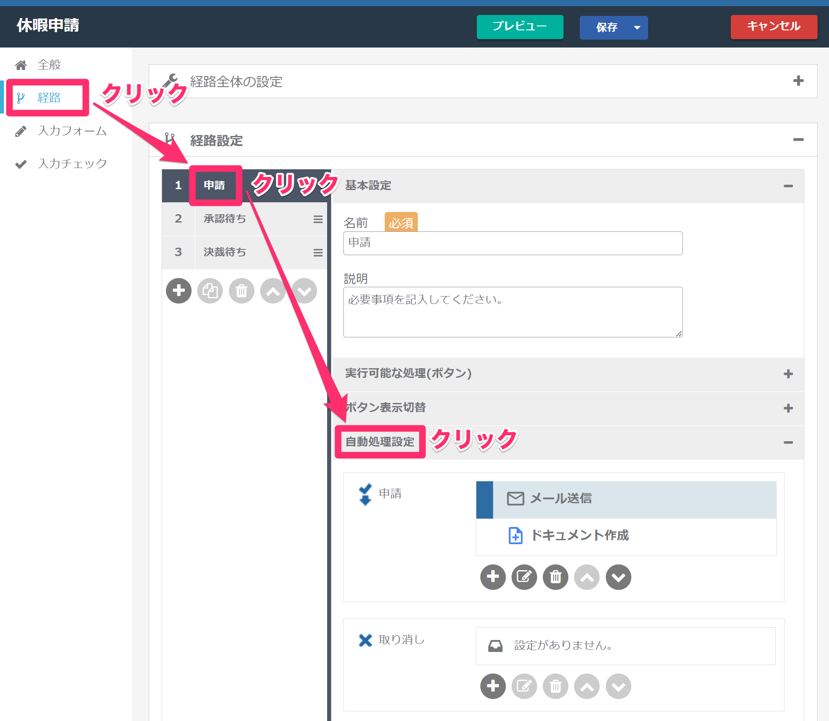Click the add route step plus icon
This screenshot has width=829, height=721.
pos(179,291)
